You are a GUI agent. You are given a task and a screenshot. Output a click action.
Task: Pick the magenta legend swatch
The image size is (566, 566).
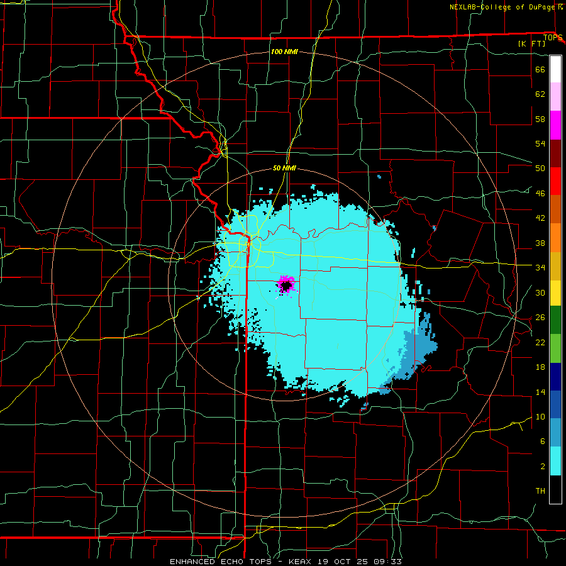click(555, 125)
